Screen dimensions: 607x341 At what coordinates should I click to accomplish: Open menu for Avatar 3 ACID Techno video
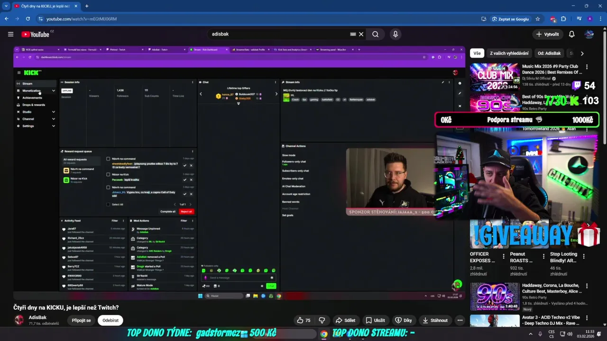click(x=587, y=318)
